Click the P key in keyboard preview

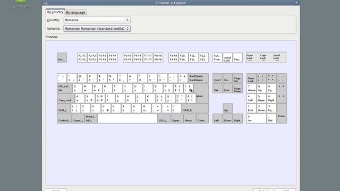168,89
